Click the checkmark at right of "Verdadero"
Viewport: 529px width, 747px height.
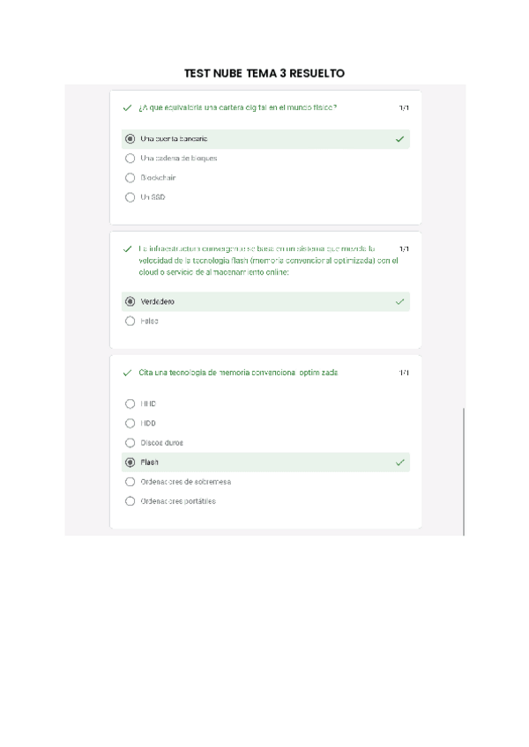pos(400,301)
